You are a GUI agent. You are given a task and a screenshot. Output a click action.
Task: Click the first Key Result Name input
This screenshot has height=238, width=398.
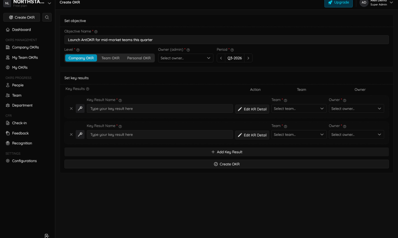pos(160,108)
